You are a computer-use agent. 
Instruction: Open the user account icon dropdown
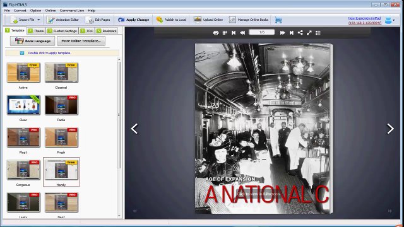click(x=390, y=20)
